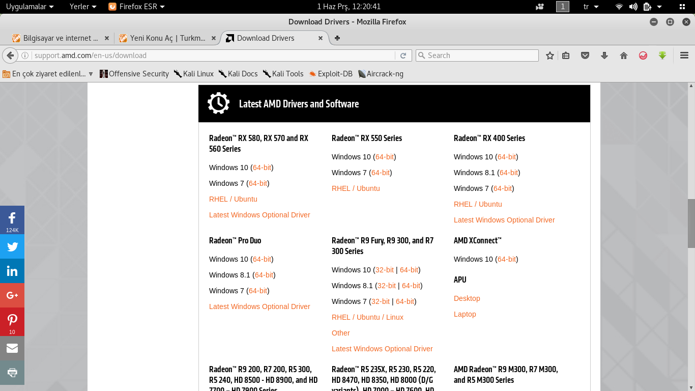Share page via Twitter sidebar icon
Image resolution: width=695 pixels, height=391 pixels.
(x=12, y=247)
